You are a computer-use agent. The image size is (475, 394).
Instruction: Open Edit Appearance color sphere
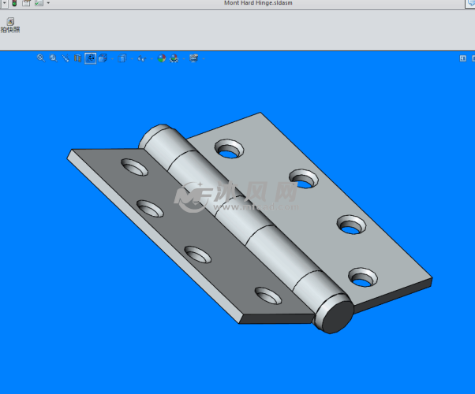point(162,58)
